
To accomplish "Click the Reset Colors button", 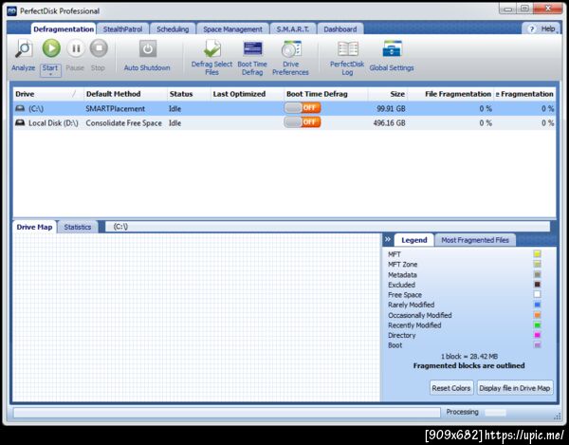I will coord(451,388).
